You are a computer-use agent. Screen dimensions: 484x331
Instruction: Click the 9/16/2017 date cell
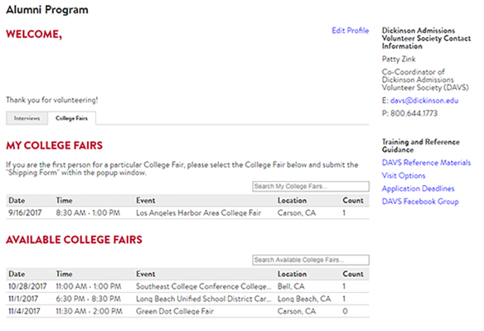25,213
